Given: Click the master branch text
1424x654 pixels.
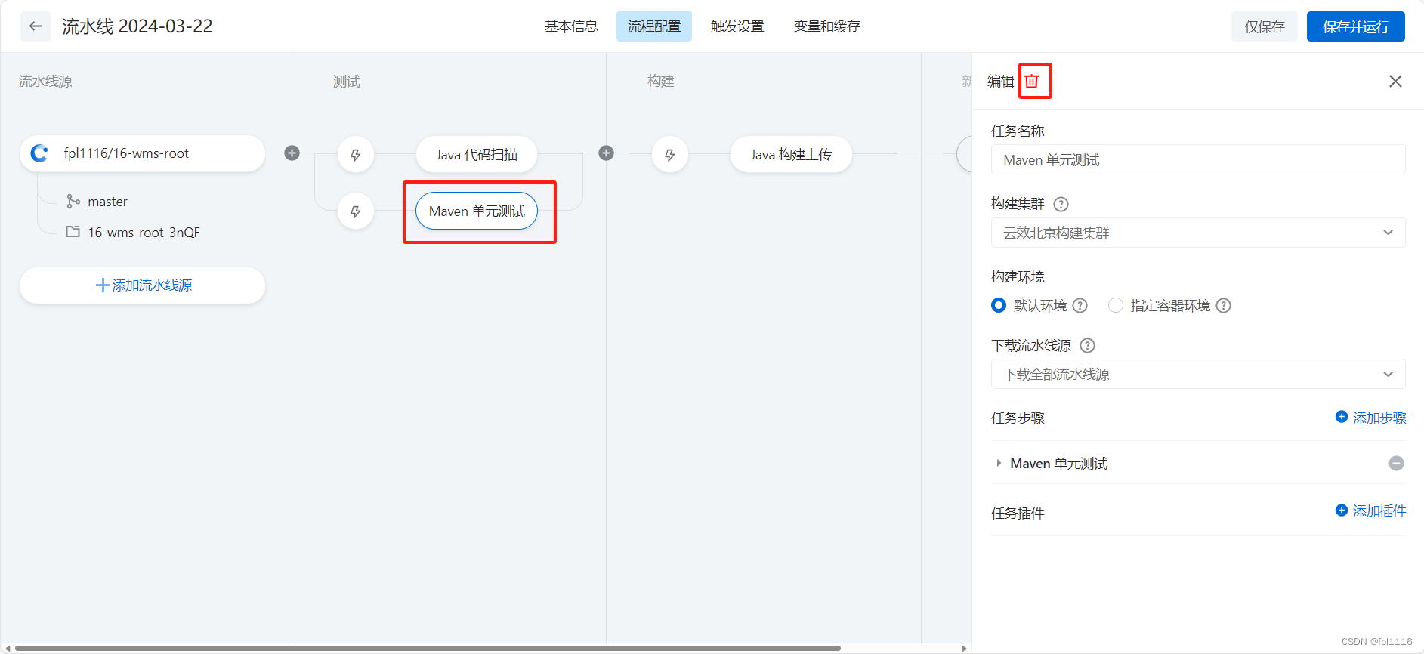Looking at the screenshot, I should (107, 202).
